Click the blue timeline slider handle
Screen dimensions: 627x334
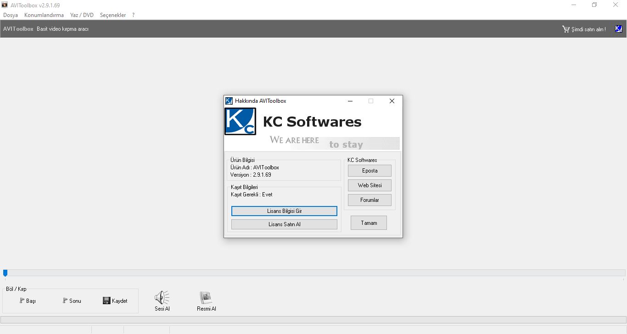tap(5, 273)
